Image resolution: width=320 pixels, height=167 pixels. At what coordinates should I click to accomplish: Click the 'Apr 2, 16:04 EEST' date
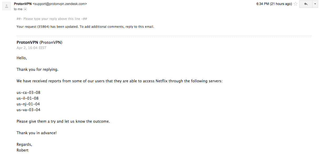(x=32, y=48)
